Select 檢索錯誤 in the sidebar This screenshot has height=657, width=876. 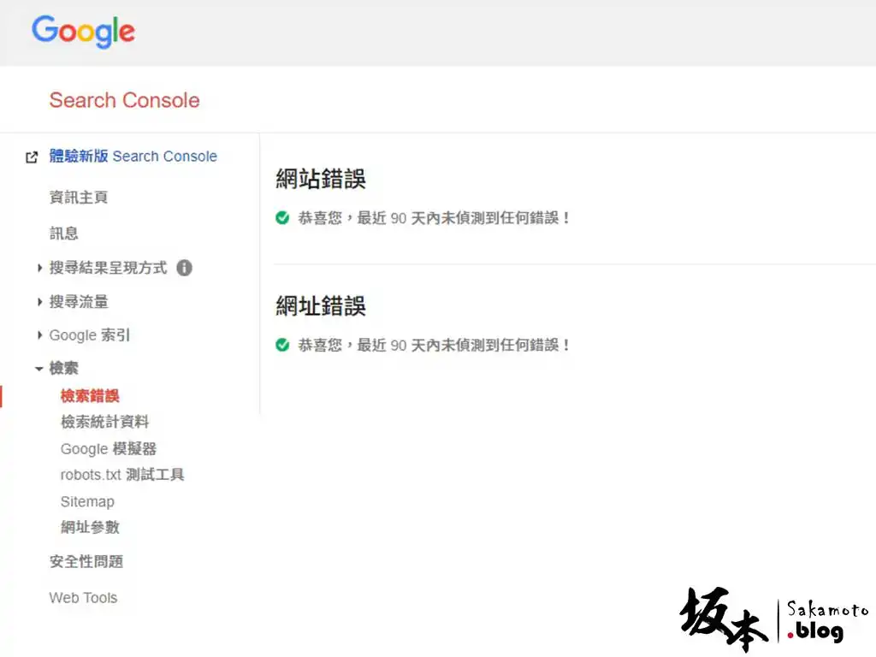tap(89, 395)
